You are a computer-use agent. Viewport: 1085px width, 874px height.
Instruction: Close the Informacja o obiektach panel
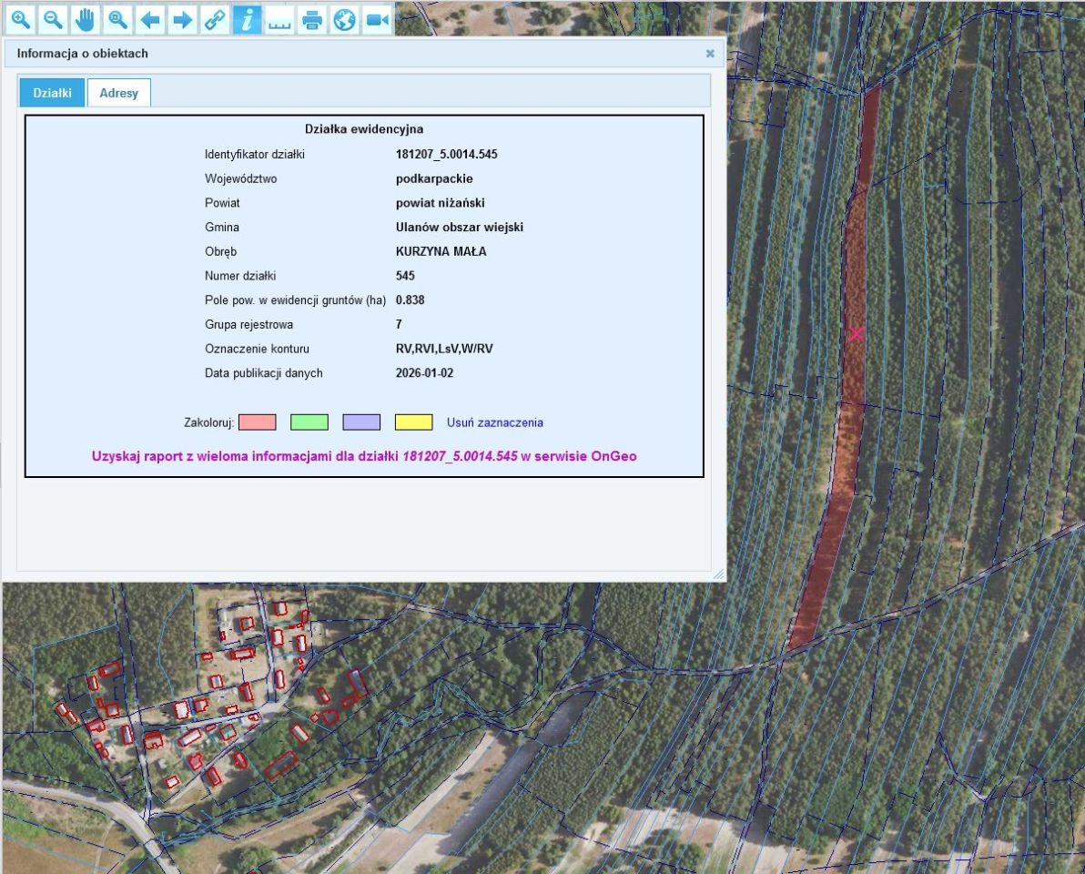pyautogui.click(x=710, y=54)
